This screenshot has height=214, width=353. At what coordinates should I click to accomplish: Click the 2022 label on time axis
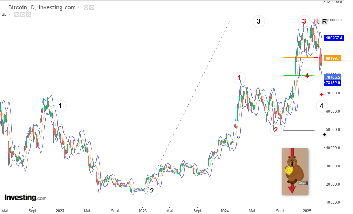point(60,211)
